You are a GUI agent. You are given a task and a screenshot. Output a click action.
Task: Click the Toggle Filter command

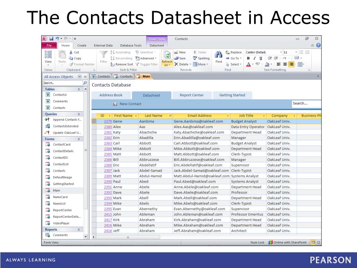point(147,65)
